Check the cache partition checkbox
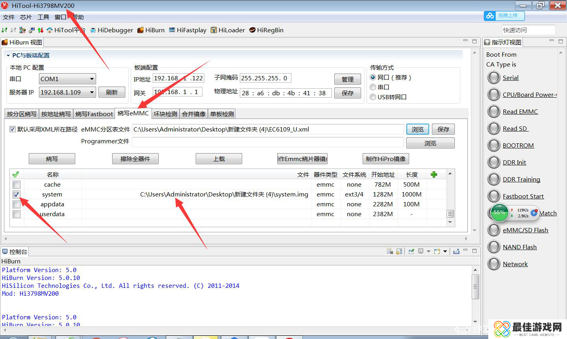The image size is (567, 339). (17, 185)
